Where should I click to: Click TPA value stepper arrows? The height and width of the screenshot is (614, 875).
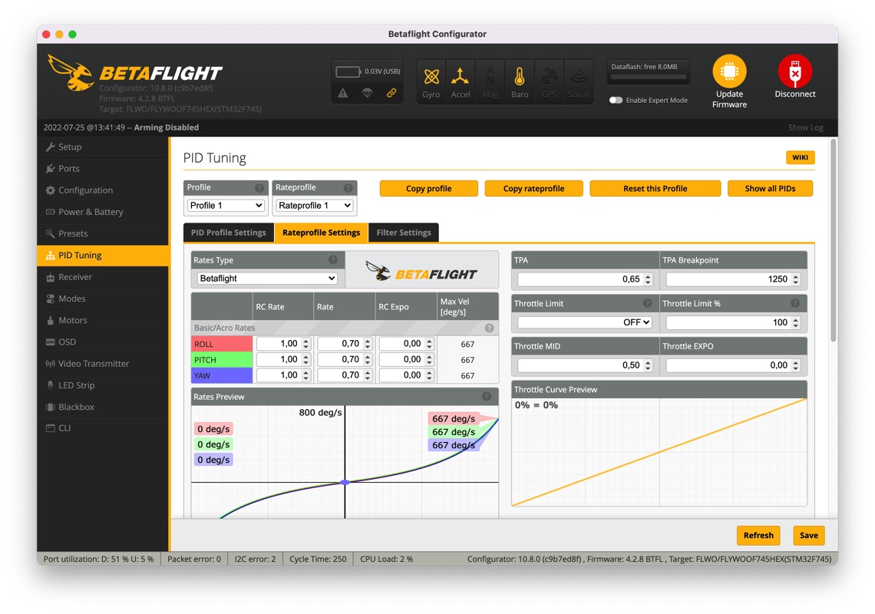click(648, 279)
